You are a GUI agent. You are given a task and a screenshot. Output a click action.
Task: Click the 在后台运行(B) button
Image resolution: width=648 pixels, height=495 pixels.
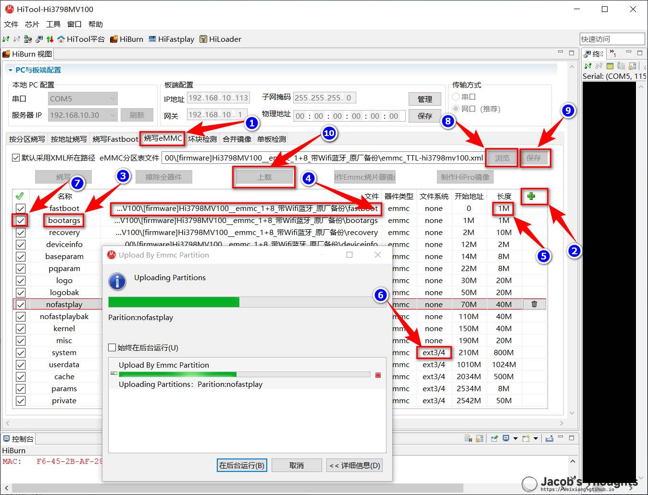(242, 465)
